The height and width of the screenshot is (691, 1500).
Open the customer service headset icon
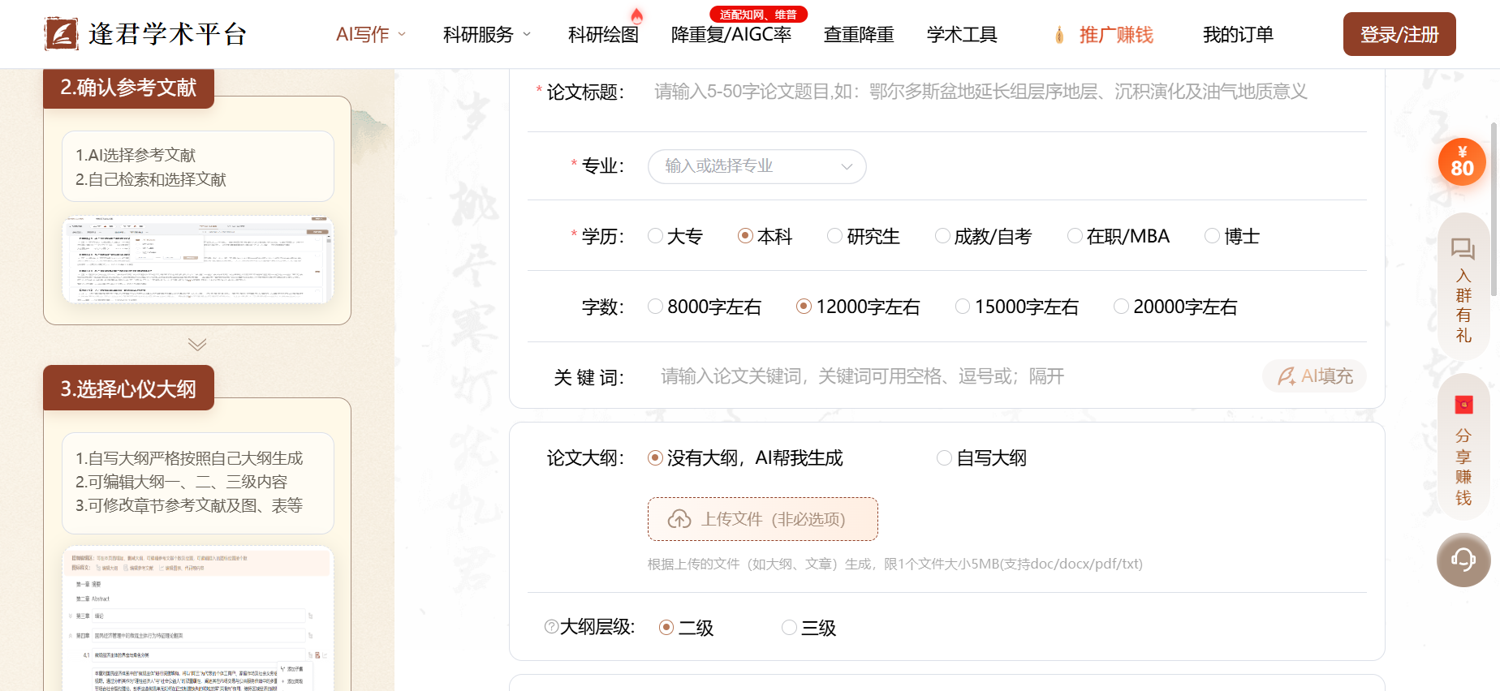[1463, 560]
